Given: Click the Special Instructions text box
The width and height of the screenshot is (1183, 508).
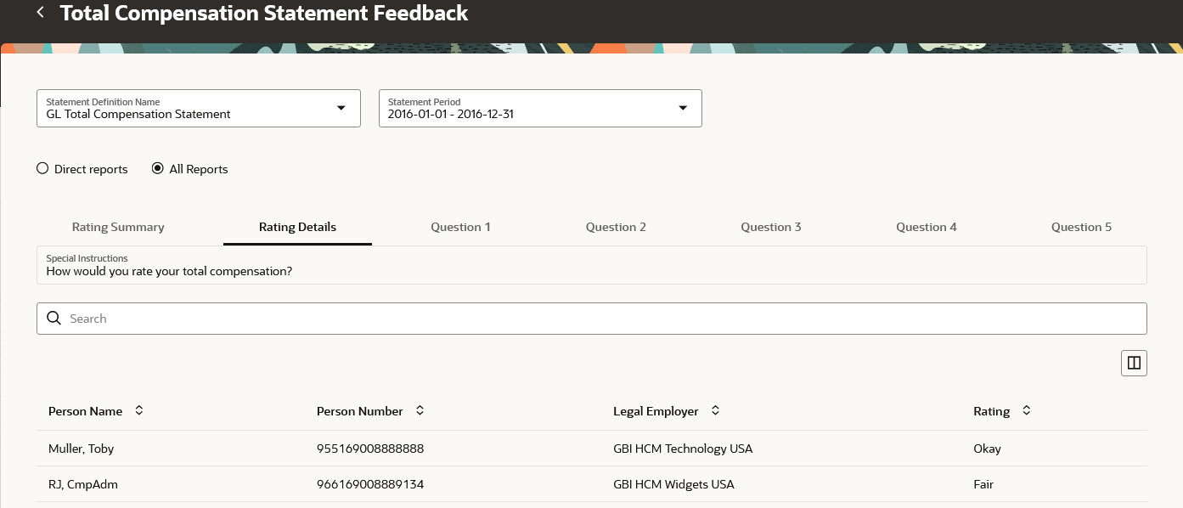Looking at the screenshot, I should click(x=592, y=265).
